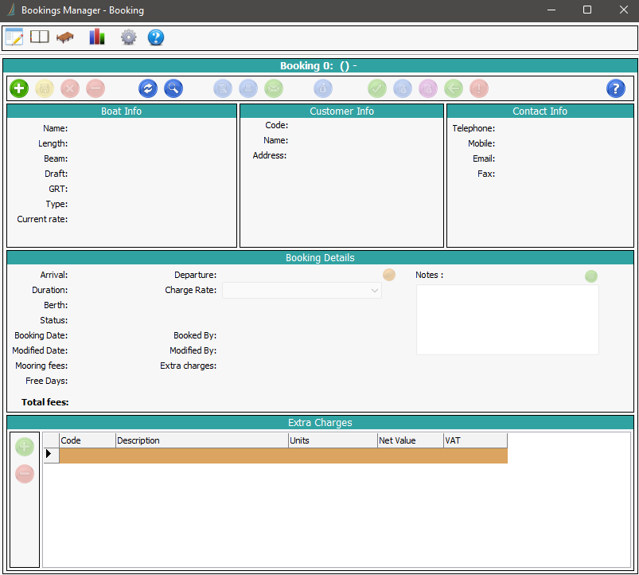Click the 'Contact Info' panel header
Viewport: 639px width, 575px height.
coord(540,111)
